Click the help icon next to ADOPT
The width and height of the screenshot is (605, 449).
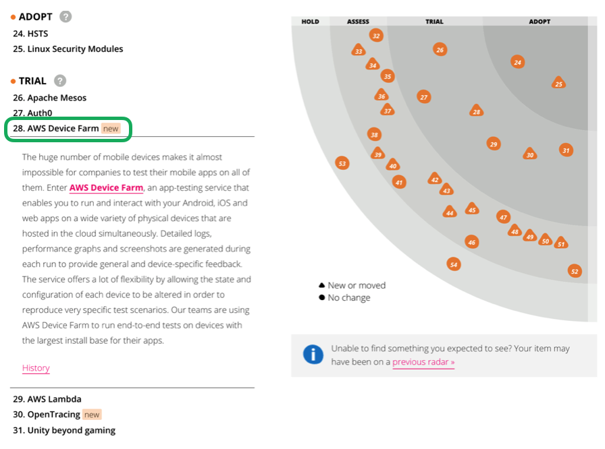(x=65, y=17)
